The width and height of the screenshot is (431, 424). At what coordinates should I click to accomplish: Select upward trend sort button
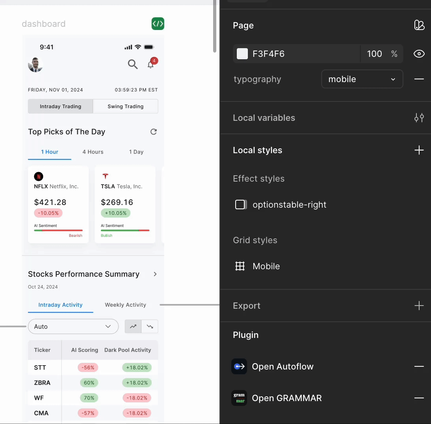[x=133, y=326]
